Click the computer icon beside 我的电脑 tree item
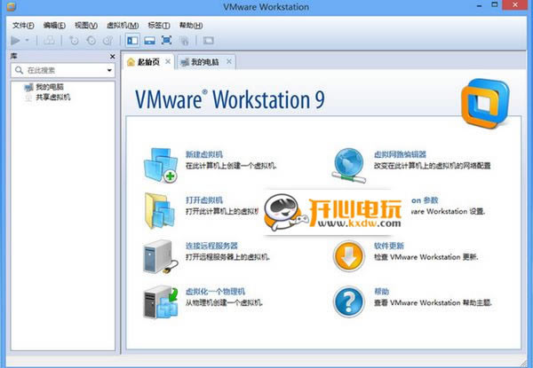Image resolution: width=533 pixels, height=368 pixels. pyautogui.click(x=29, y=87)
